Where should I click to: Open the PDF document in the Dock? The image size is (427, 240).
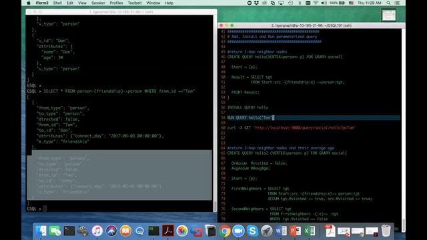[x=330, y=231]
